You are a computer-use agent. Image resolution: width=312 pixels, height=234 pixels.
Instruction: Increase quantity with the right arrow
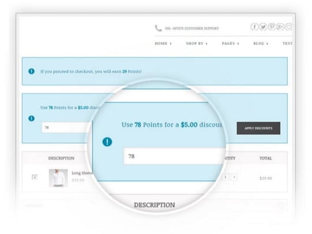coord(234,177)
